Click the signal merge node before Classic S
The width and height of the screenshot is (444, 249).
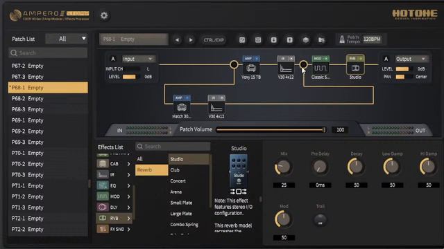[303, 64]
